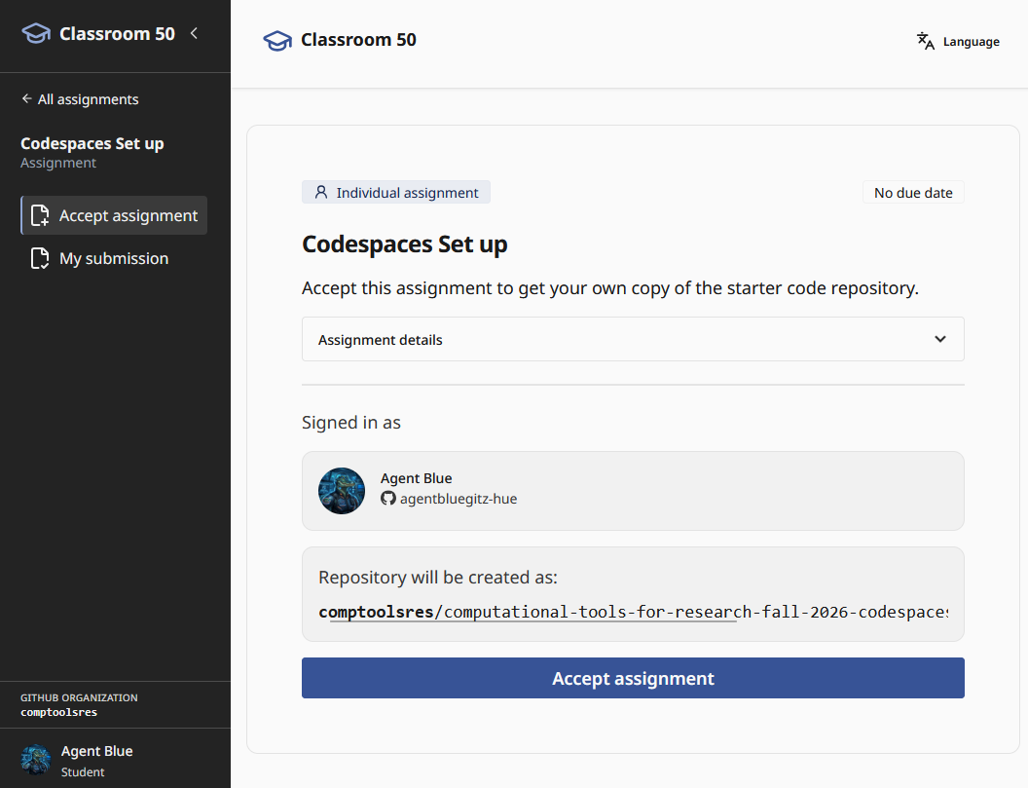Click Agent Blue avatar in signed-in card

click(342, 491)
